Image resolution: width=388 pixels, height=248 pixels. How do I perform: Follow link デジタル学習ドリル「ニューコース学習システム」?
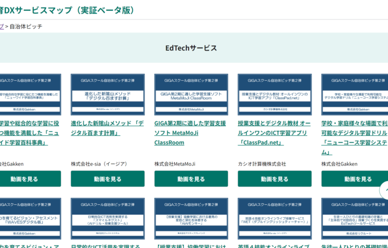tap(355, 137)
